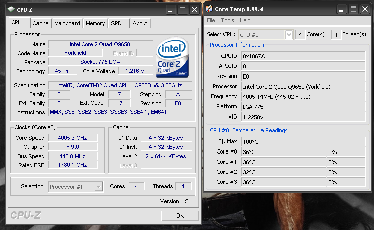The image size is (374, 230).
Task: Open the Tools menu in Core Temp
Action: click(228, 20)
